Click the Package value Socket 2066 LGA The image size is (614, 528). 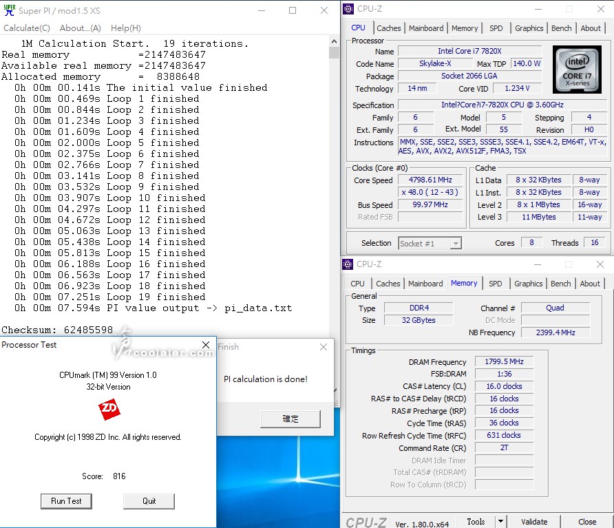pyautogui.click(x=469, y=76)
